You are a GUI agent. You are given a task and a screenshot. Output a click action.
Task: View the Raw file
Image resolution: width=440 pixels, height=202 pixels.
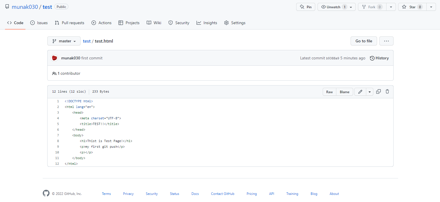(x=330, y=92)
